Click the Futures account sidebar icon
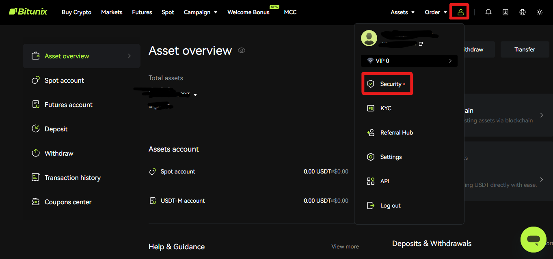Screen dimensions: 553x259 [36, 105]
